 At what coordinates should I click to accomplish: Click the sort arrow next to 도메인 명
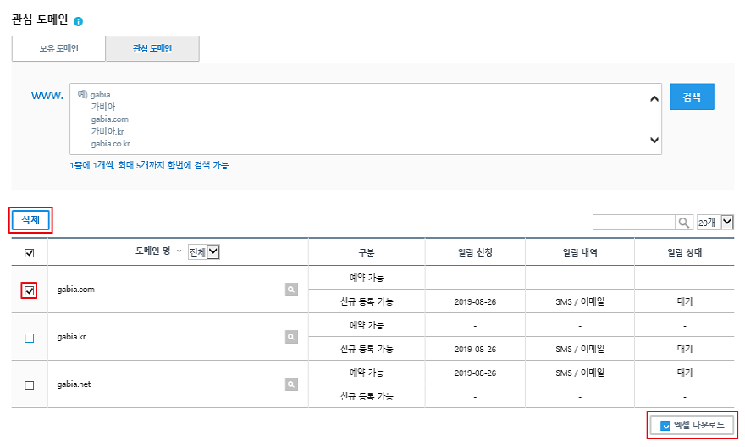point(179,251)
